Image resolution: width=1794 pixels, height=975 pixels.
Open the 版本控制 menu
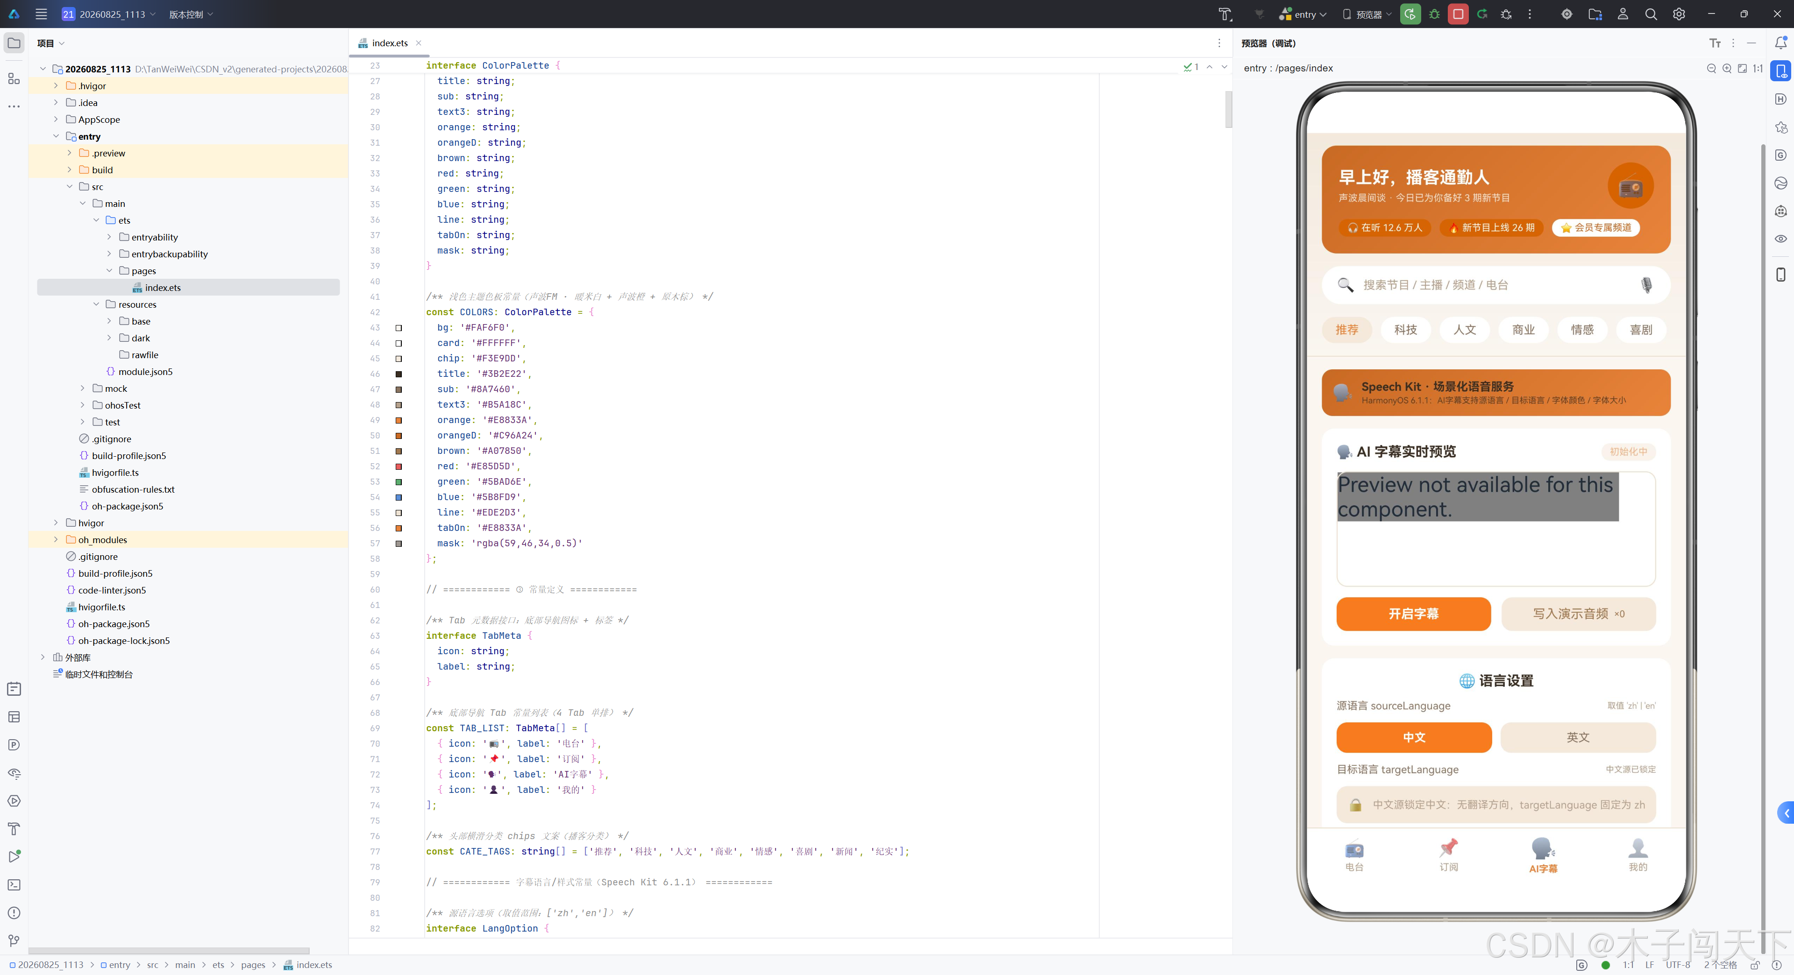coord(191,14)
